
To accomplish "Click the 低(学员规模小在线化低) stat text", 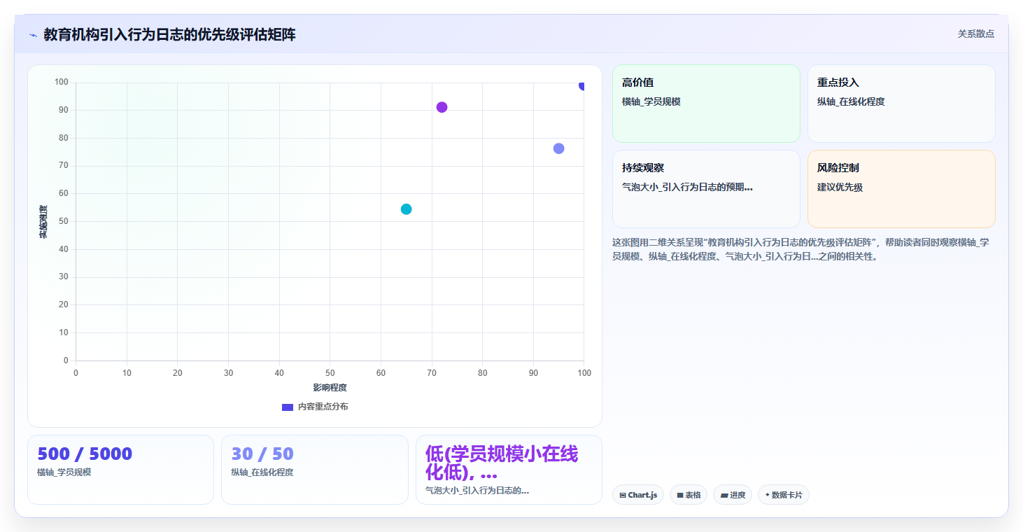I will [x=502, y=463].
